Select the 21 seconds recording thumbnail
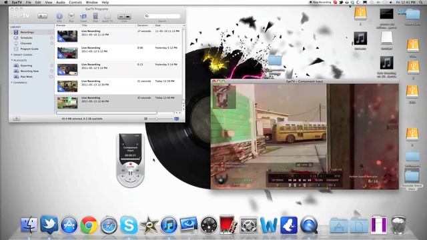The width and height of the screenshot is (427, 240). (67, 86)
